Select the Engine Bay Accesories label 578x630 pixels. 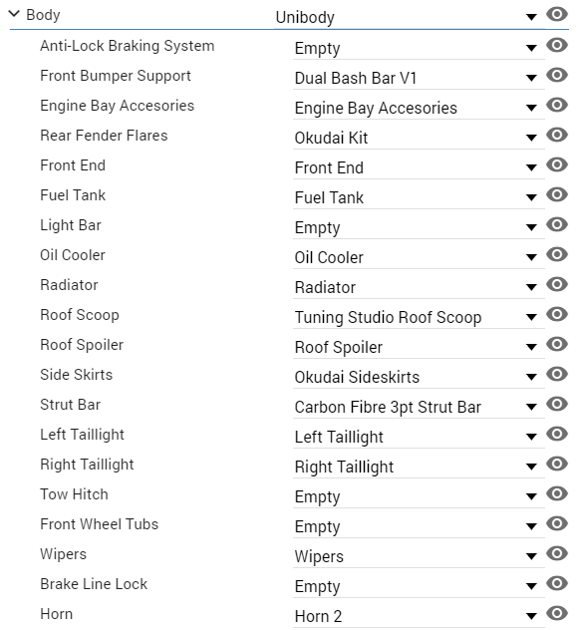(117, 106)
